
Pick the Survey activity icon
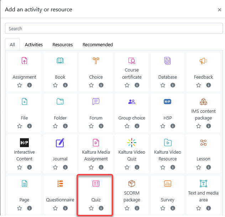[x=168, y=184]
